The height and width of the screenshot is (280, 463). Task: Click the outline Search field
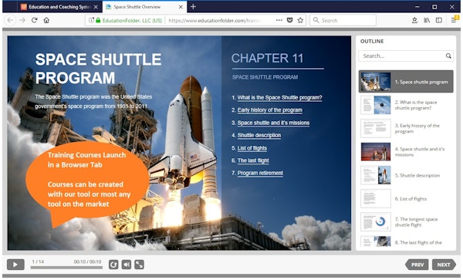coord(406,56)
